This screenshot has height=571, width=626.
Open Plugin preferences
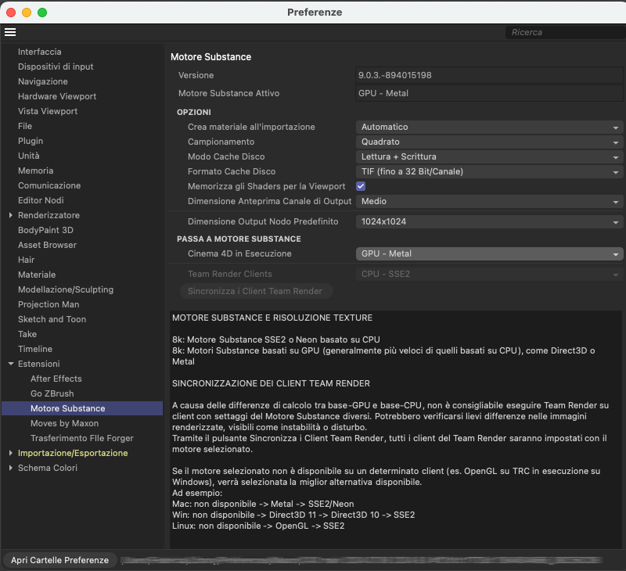31,141
